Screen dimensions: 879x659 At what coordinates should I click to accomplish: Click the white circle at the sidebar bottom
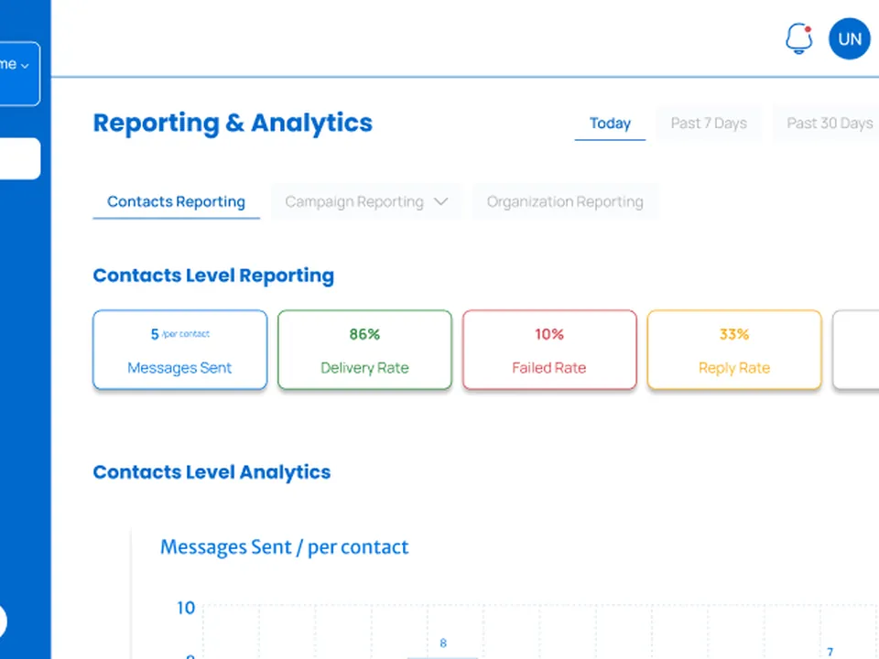pyautogui.click(x=3, y=621)
